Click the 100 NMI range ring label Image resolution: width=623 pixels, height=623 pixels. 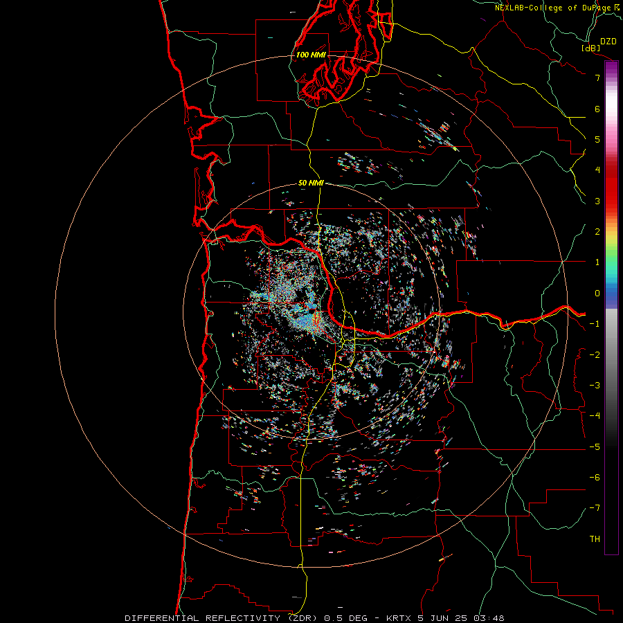[311, 55]
